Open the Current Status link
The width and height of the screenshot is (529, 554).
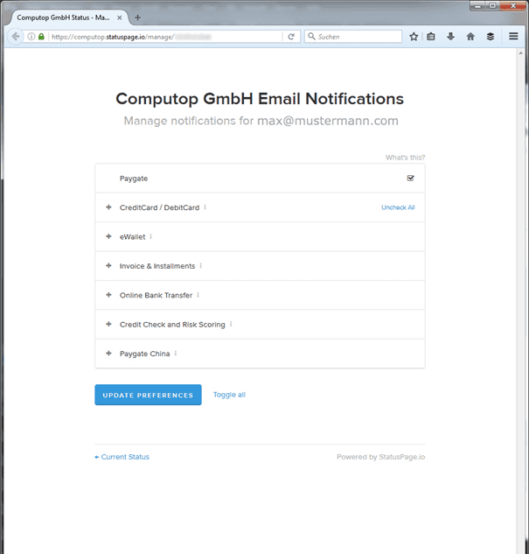click(122, 457)
